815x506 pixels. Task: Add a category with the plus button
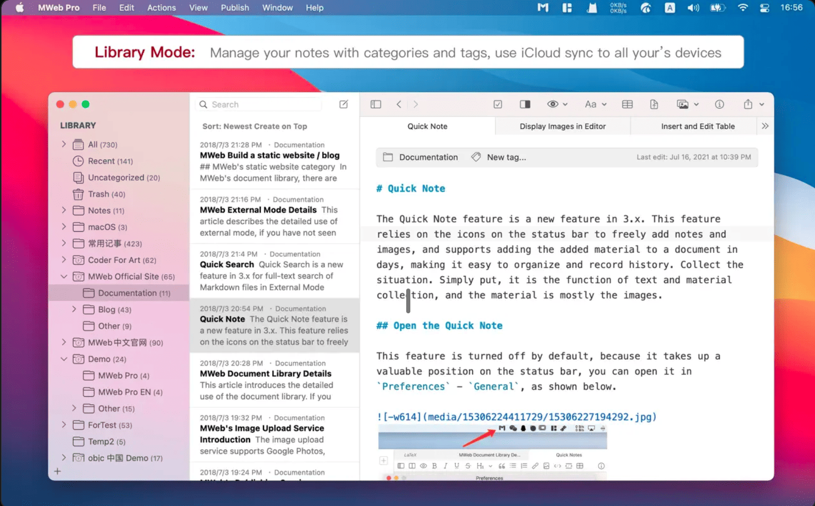point(58,471)
